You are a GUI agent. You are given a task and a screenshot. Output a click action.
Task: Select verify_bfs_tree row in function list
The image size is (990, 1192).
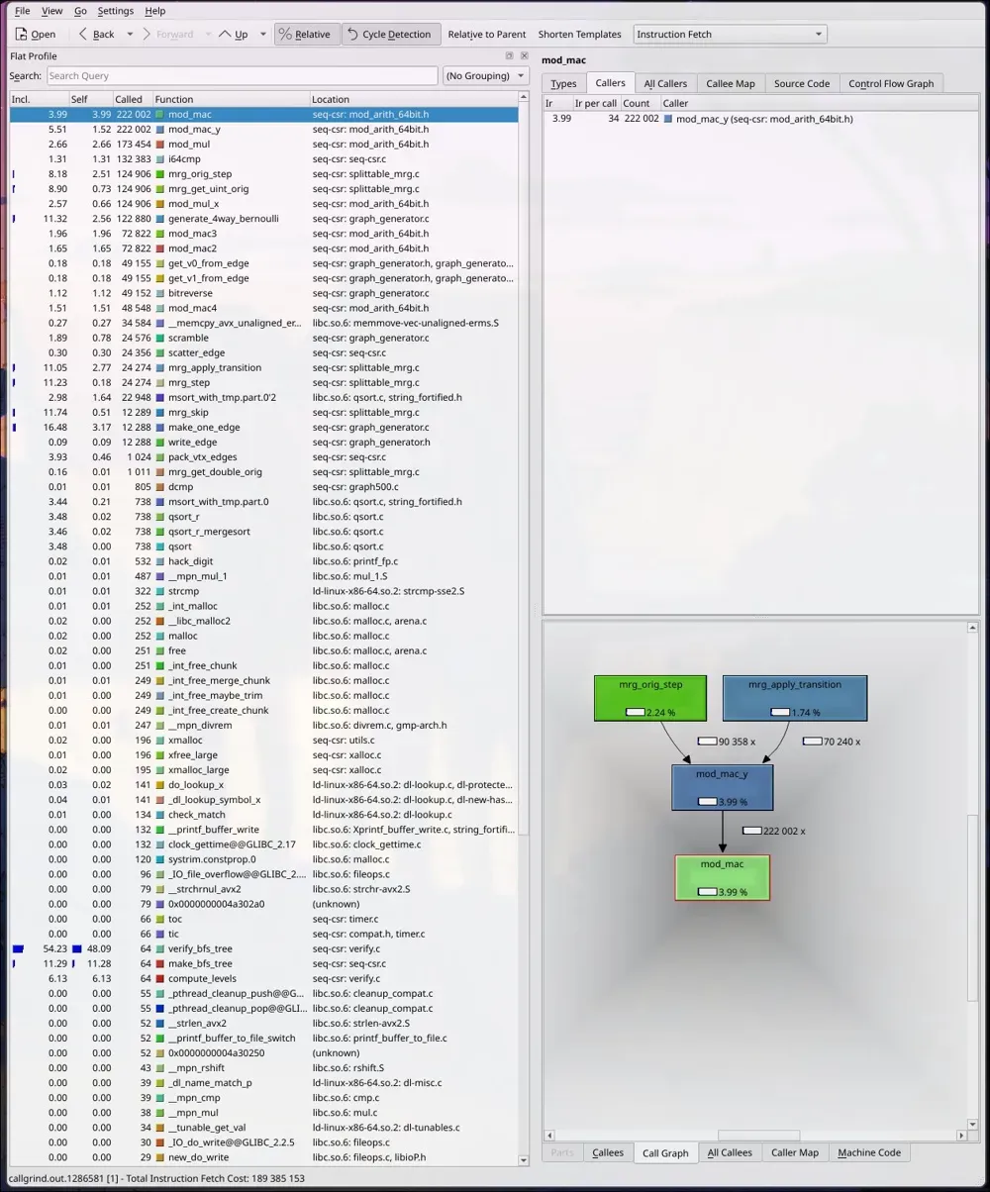click(263, 948)
